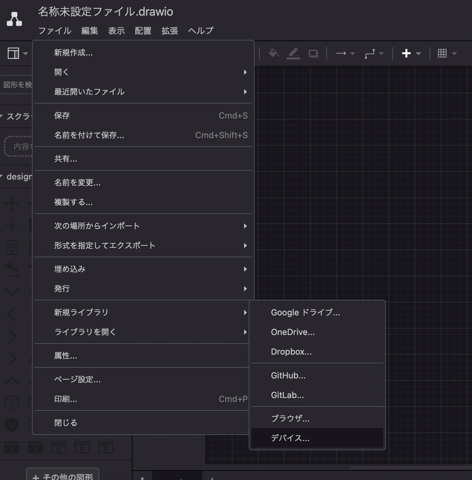The height and width of the screenshot is (480, 472).
Task: Expand ライブラリを開く submenu
Action: (x=142, y=332)
